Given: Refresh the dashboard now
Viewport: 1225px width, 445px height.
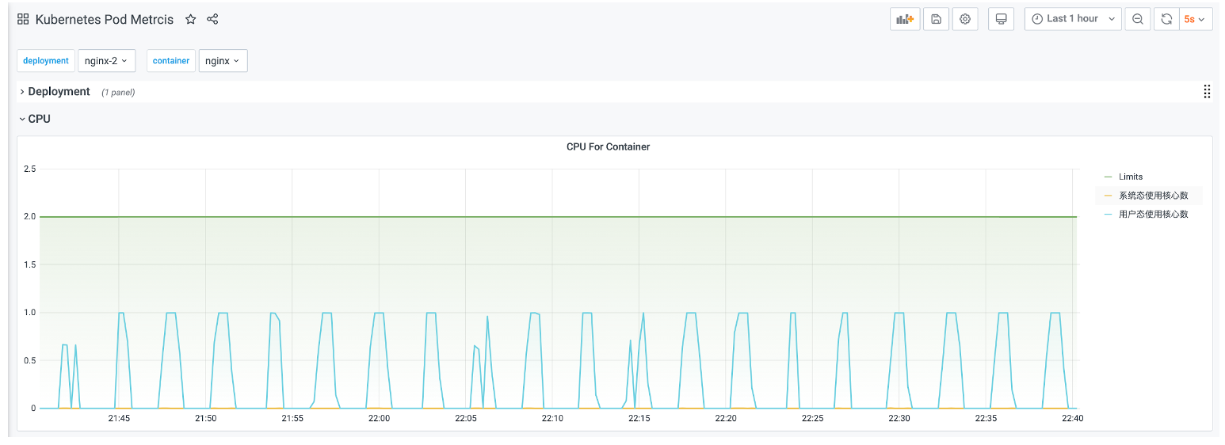Looking at the screenshot, I should click(x=1166, y=19).
